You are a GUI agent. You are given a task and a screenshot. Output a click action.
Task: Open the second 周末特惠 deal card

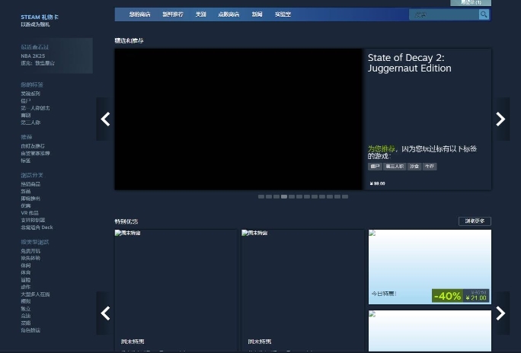click(x=302, y=291)
